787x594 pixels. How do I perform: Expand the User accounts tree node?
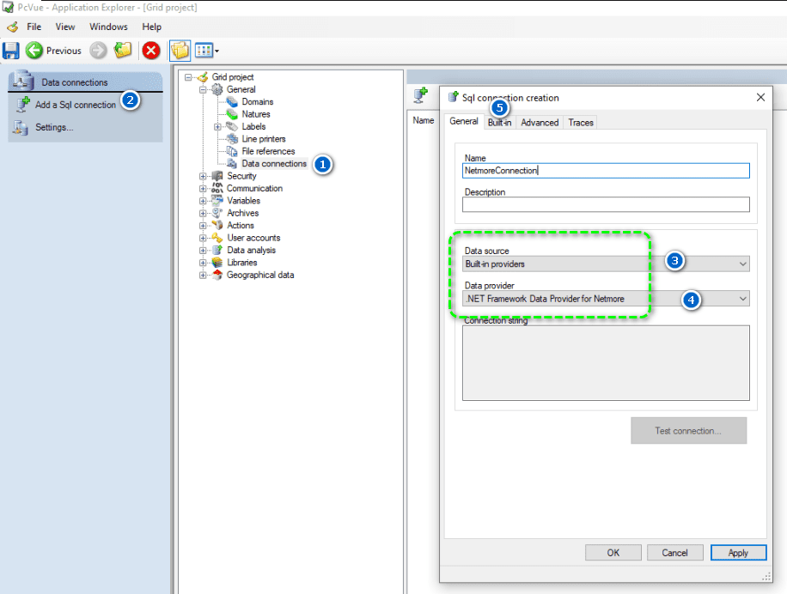pyautogui.click(x=203, y=238)
